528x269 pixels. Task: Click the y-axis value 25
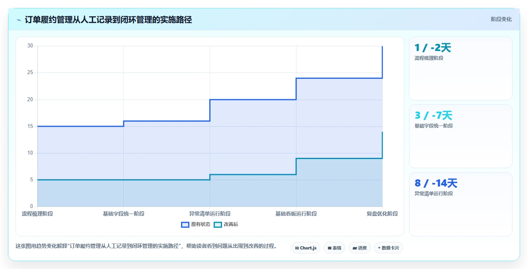30,73
